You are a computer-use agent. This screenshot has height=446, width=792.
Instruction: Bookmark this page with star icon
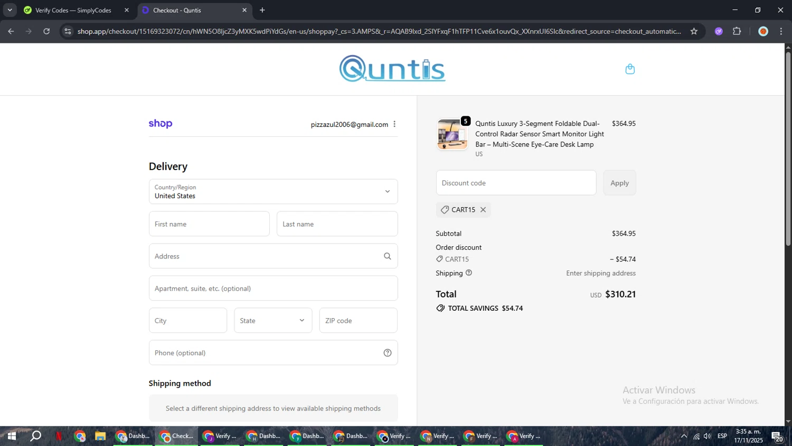coord(694,31)
